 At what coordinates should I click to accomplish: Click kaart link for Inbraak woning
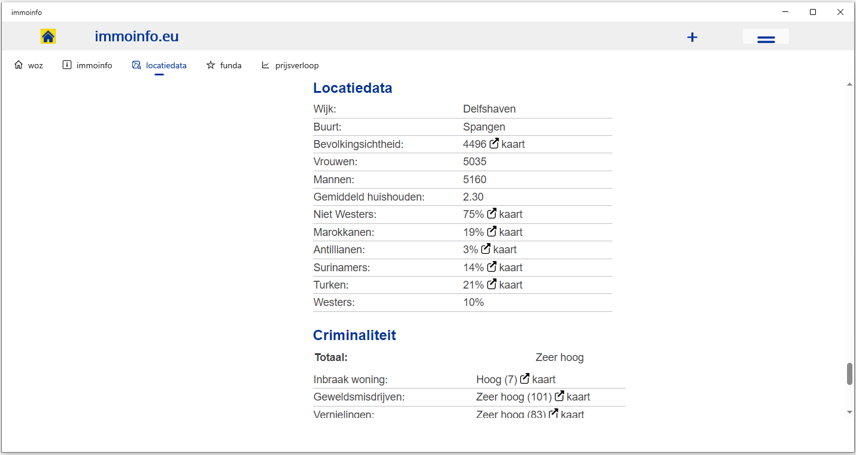(x=543, y=379)
